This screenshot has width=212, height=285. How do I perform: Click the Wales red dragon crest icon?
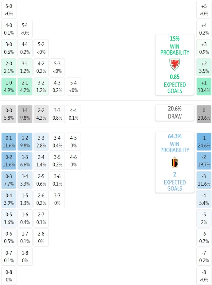pyautogui.click(x=175, y=65)
